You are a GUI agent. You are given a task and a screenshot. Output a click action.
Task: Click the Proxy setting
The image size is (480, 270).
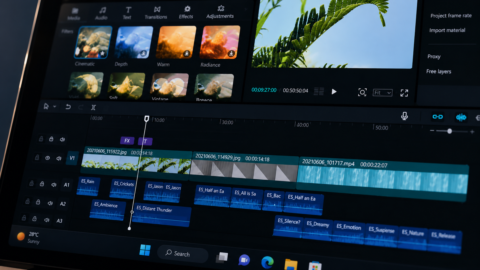tap(434, 57)
